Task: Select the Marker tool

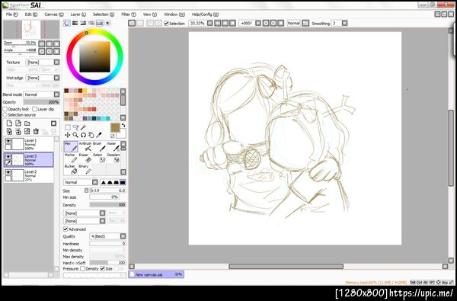Action: 71,158
